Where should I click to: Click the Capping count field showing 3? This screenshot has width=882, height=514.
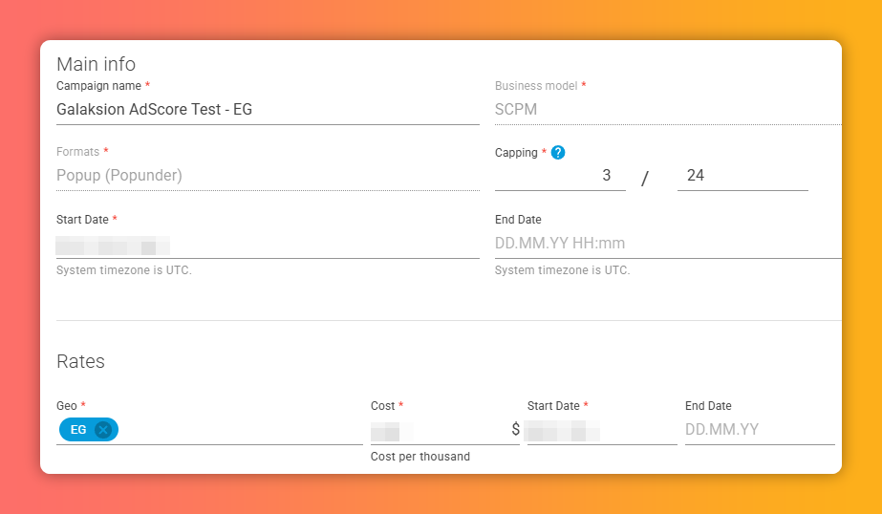click(x=560, y=176)
